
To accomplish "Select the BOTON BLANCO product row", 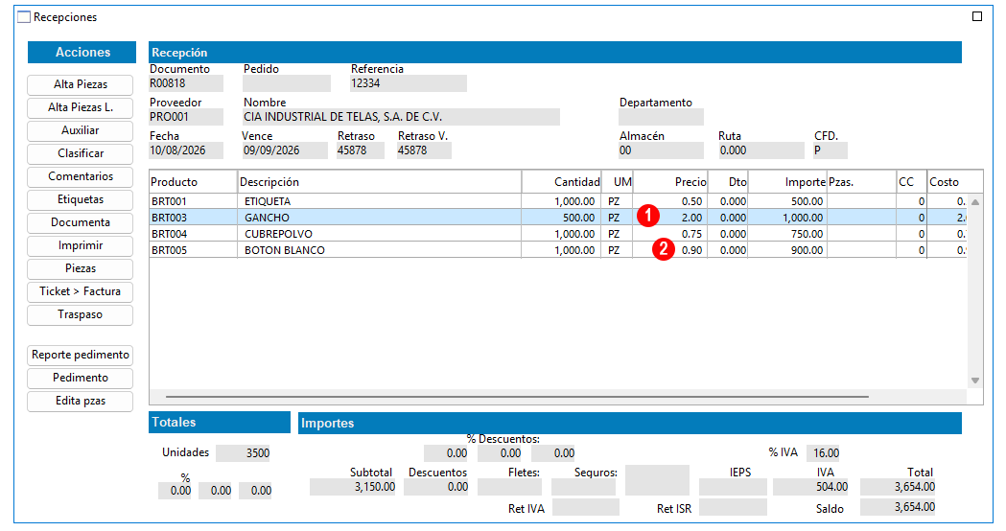I will [x=557, y=250].
